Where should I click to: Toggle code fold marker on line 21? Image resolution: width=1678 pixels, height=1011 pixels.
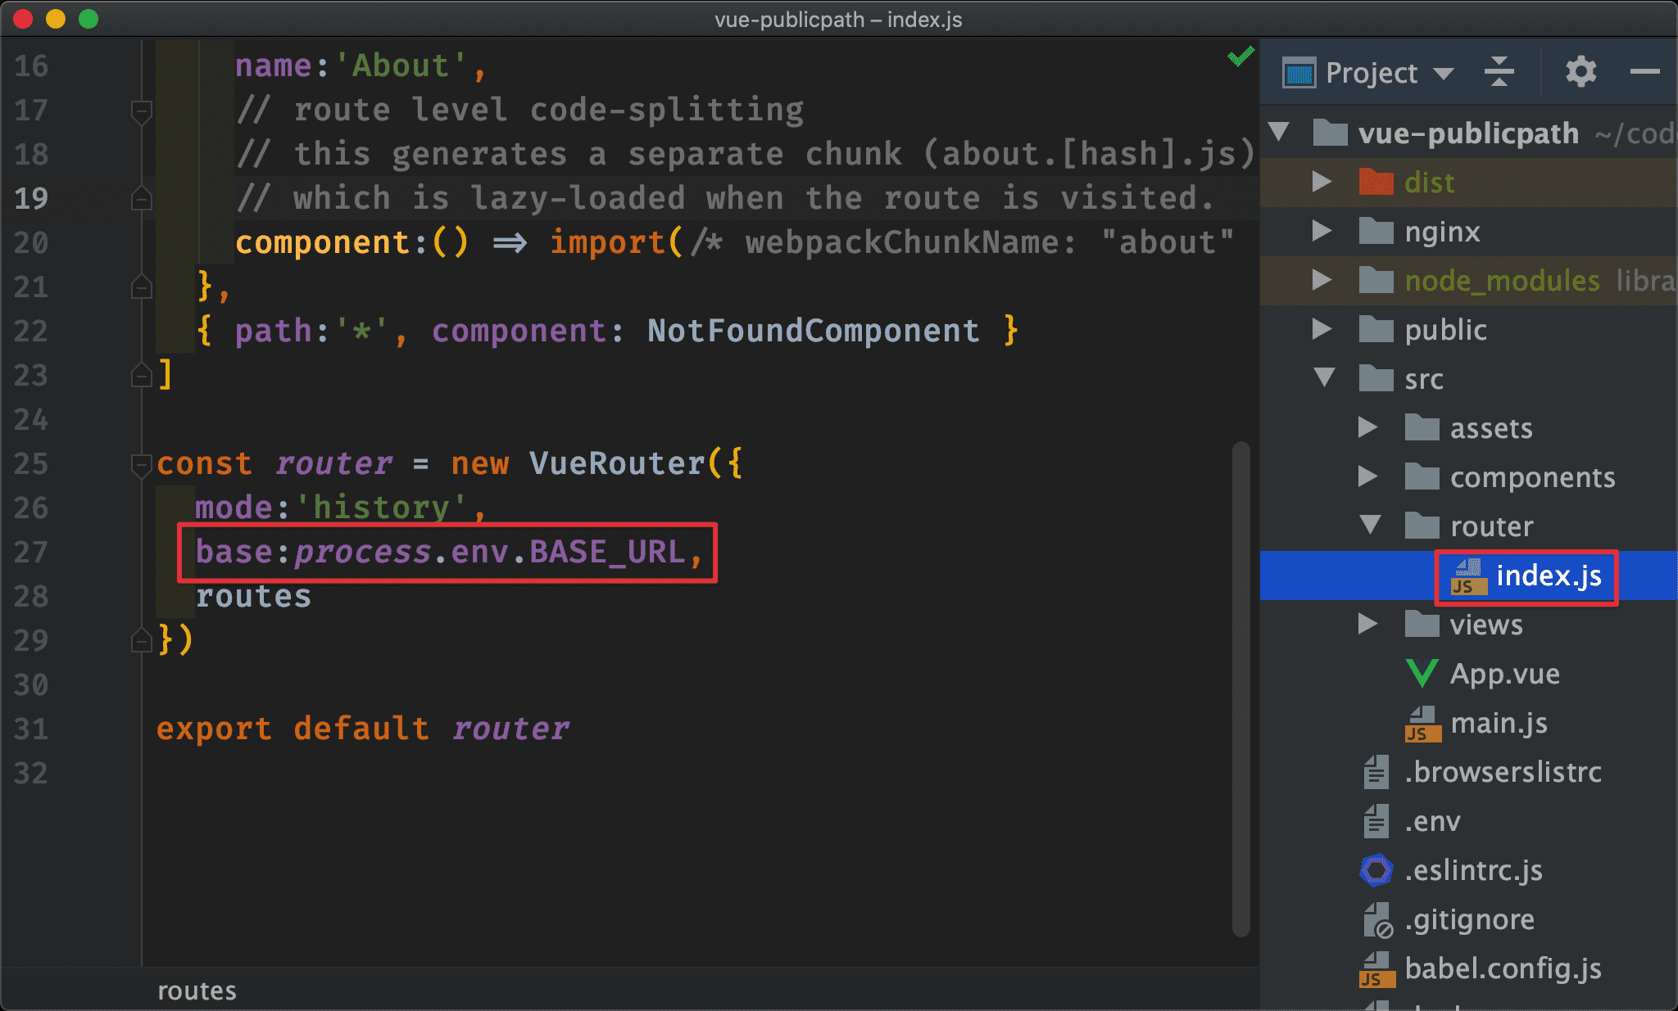[141, 287]
